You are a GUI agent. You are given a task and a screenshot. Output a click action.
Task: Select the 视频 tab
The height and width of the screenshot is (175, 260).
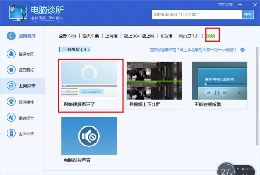click(211, 36)
